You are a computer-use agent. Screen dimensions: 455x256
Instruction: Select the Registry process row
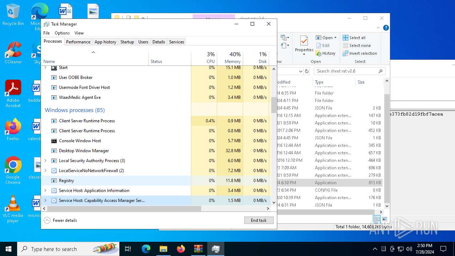[x=156, y=181]
